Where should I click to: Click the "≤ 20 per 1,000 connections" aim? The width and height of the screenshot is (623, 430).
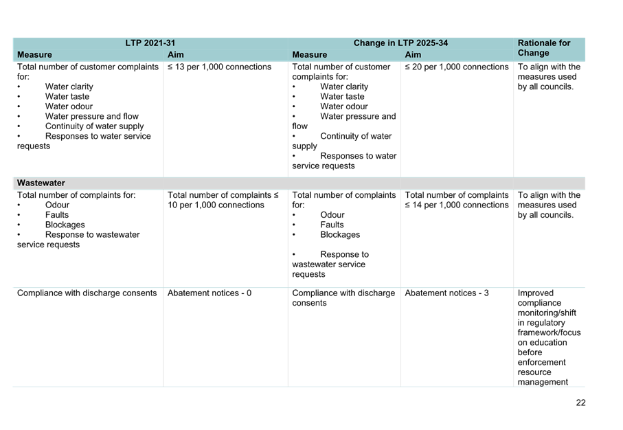(x=456, y=67)
